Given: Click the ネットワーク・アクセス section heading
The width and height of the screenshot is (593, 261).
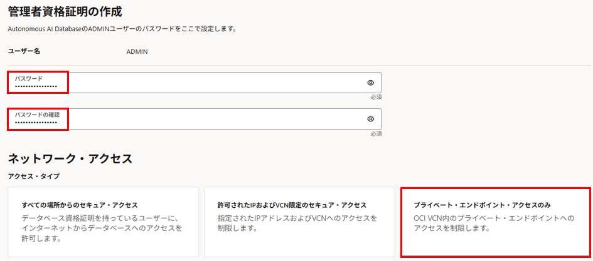Looking at the screenshot, I should [70, 158].
